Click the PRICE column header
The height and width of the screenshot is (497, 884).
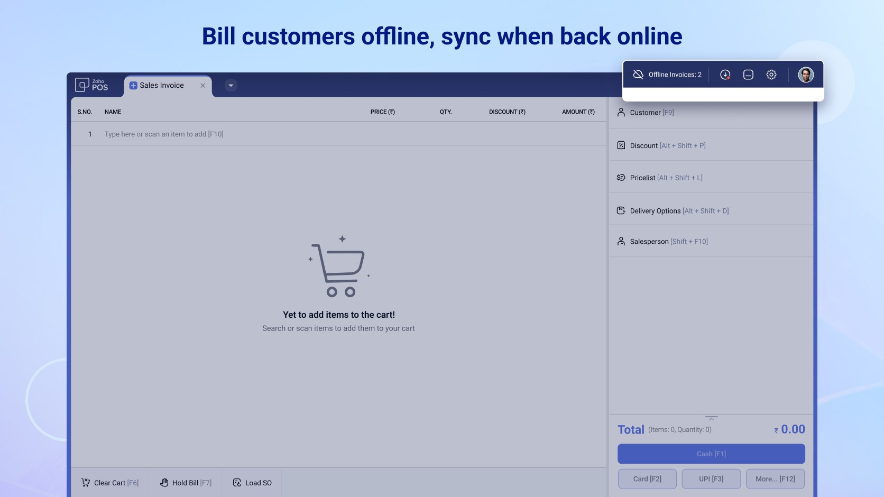pos(382,112)
